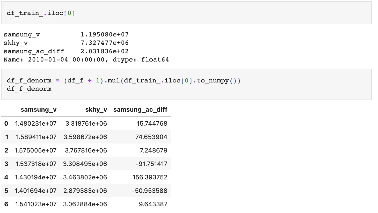Viewport: 378px width, 213px height.
Task: Click the cell value 15.744768
Action: pyautogui.click(x=152, y=124)
